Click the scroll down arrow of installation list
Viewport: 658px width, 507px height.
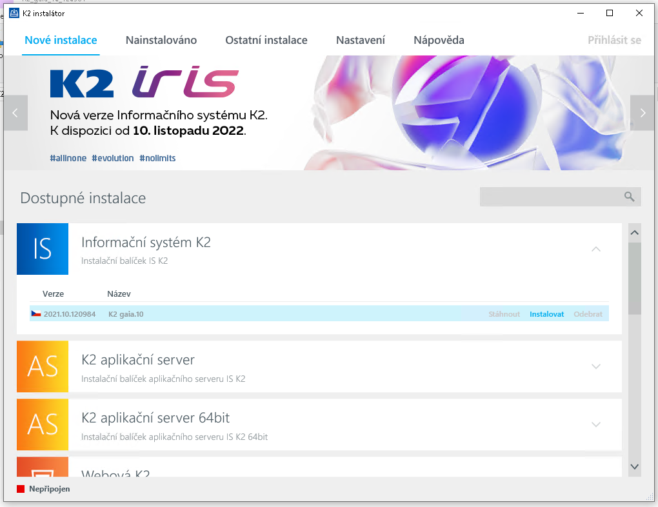coord(634,466)
